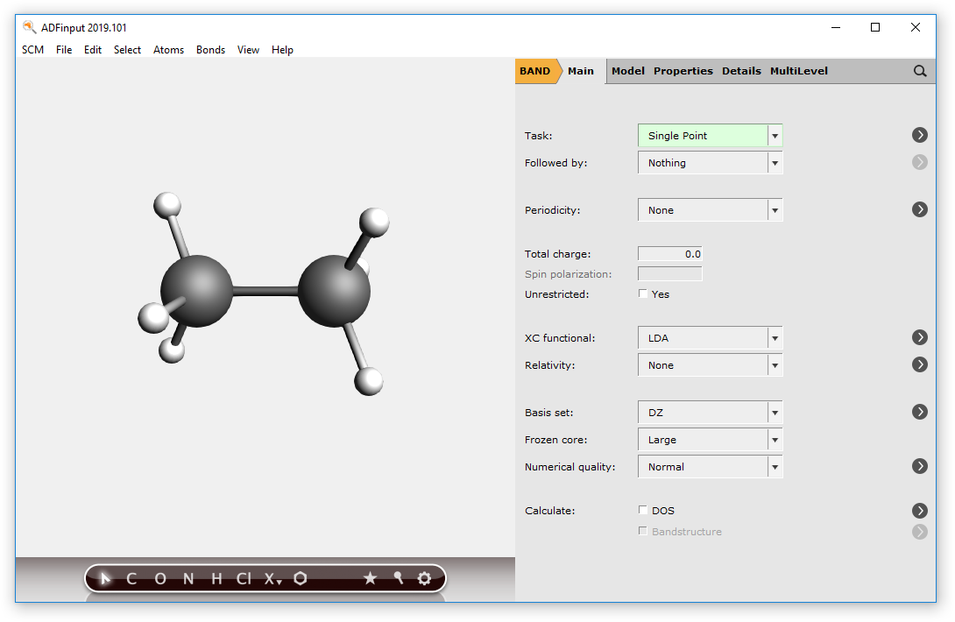Click the search magnifier icon
Image resolution: width=955 pixels, height=622 pixels.
click(x=919, y=71)
